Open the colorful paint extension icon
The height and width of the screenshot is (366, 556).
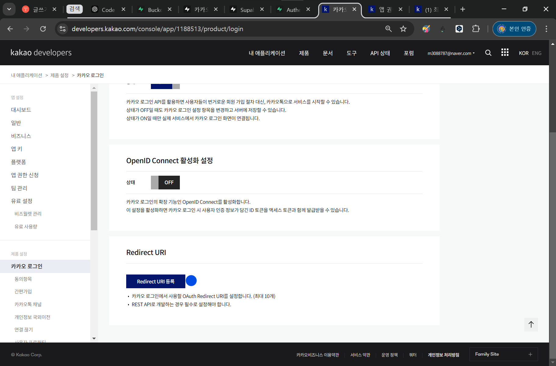(426, 29)
